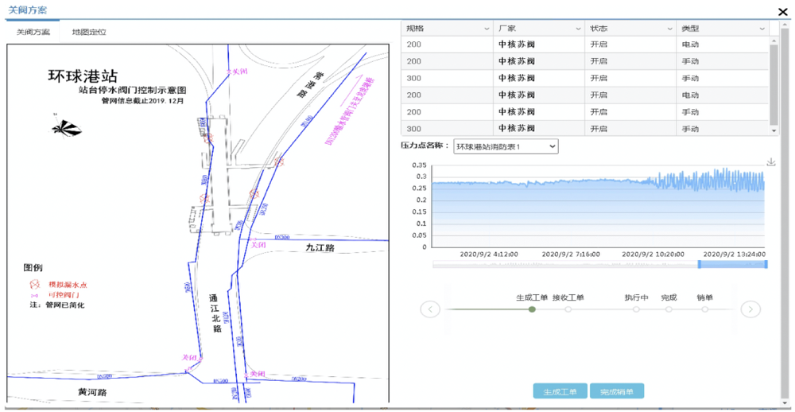
Task: Click the north compass icon on map
Action: (68, 128)
